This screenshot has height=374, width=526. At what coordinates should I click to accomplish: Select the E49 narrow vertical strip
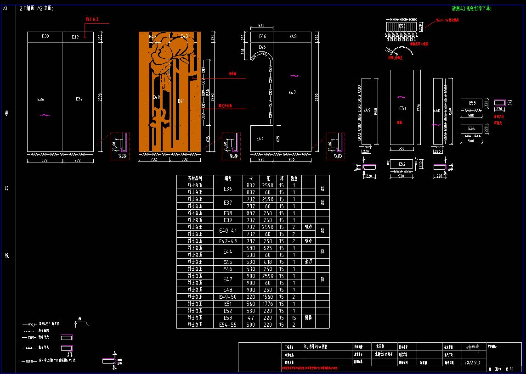(x=367, y=111)
